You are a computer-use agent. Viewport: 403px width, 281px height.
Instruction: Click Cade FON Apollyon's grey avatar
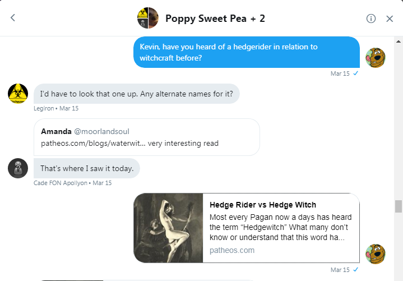(x=18, y=168)
